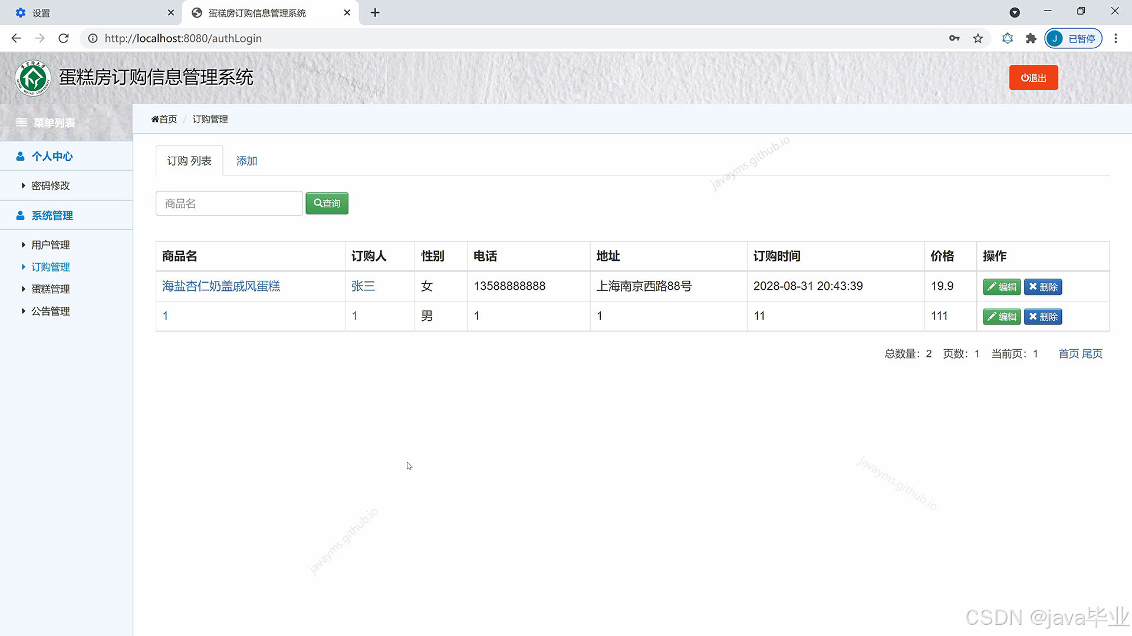1132x636 pixels.
Task: Close the 设置 browser tab
Action: (x=170, y=12)
